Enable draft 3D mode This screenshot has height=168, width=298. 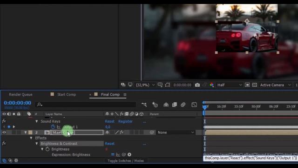[155, 105]
